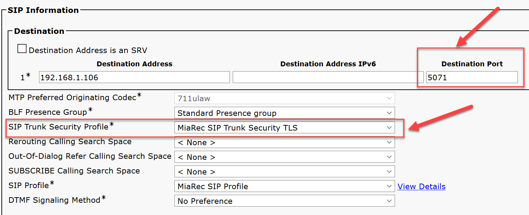Click the View Details link
Screen dimensions: 529x215
pos(422,186)
